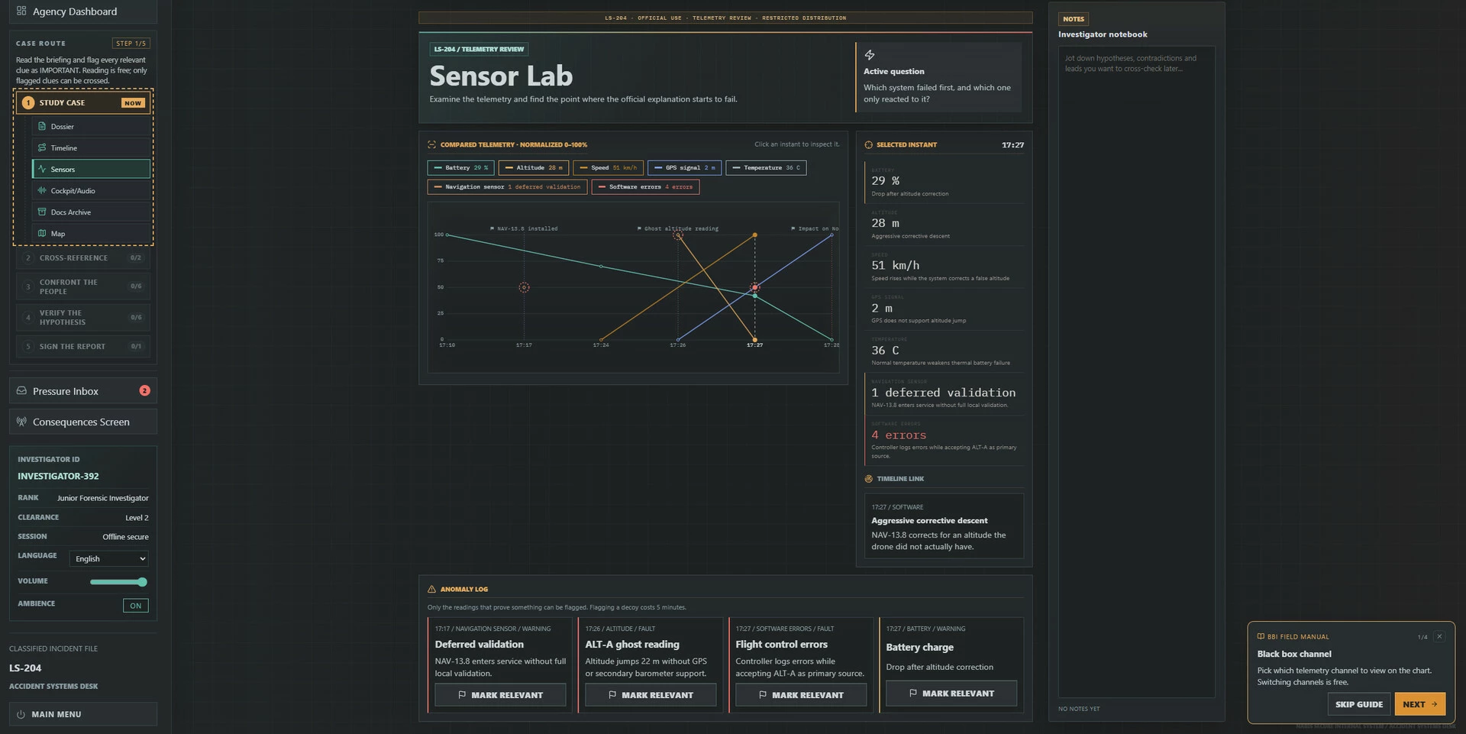Viewport: 1466px width, 734px height.
Task: Open the Consequences Screen
Action: click(x=83, y=422)
